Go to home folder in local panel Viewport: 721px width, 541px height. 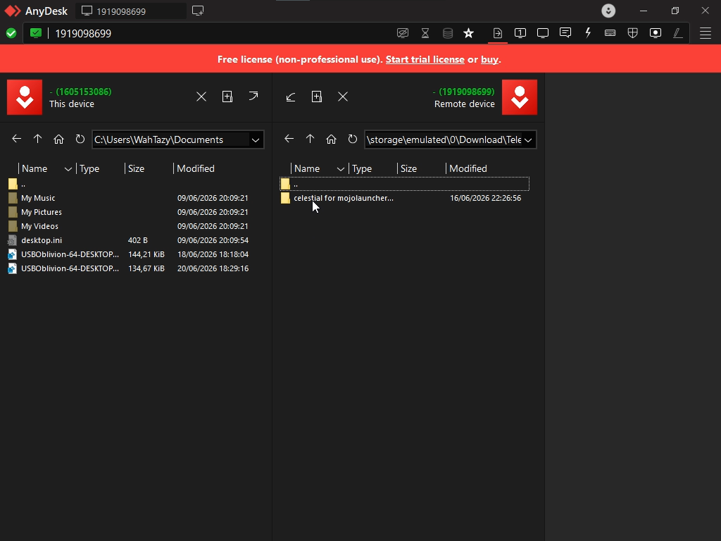[x=58, y=139]
